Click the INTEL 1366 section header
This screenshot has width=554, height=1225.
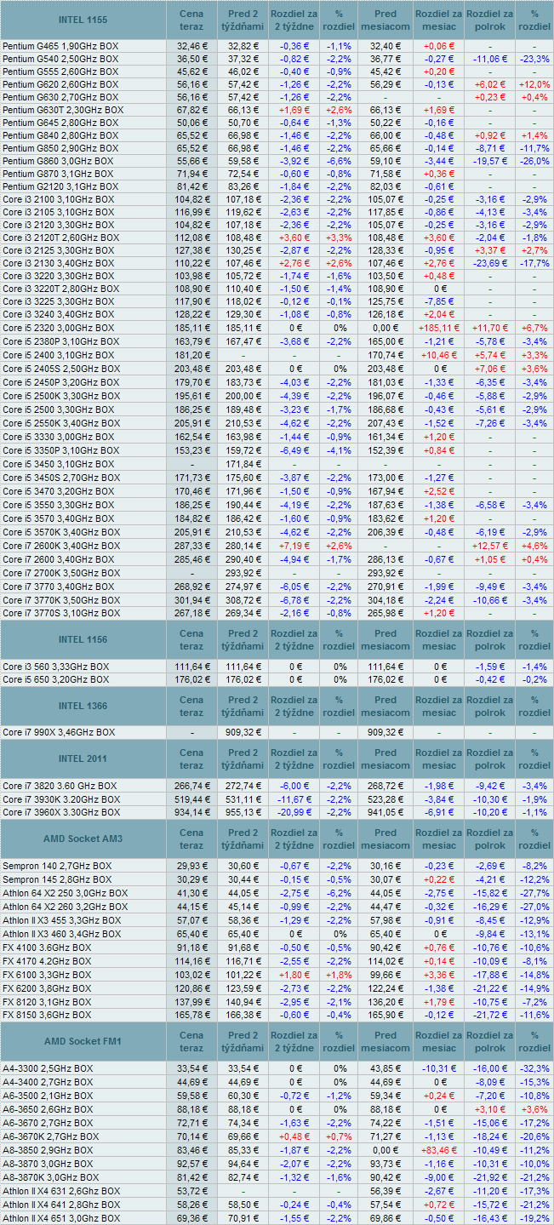tap(83, 706)
